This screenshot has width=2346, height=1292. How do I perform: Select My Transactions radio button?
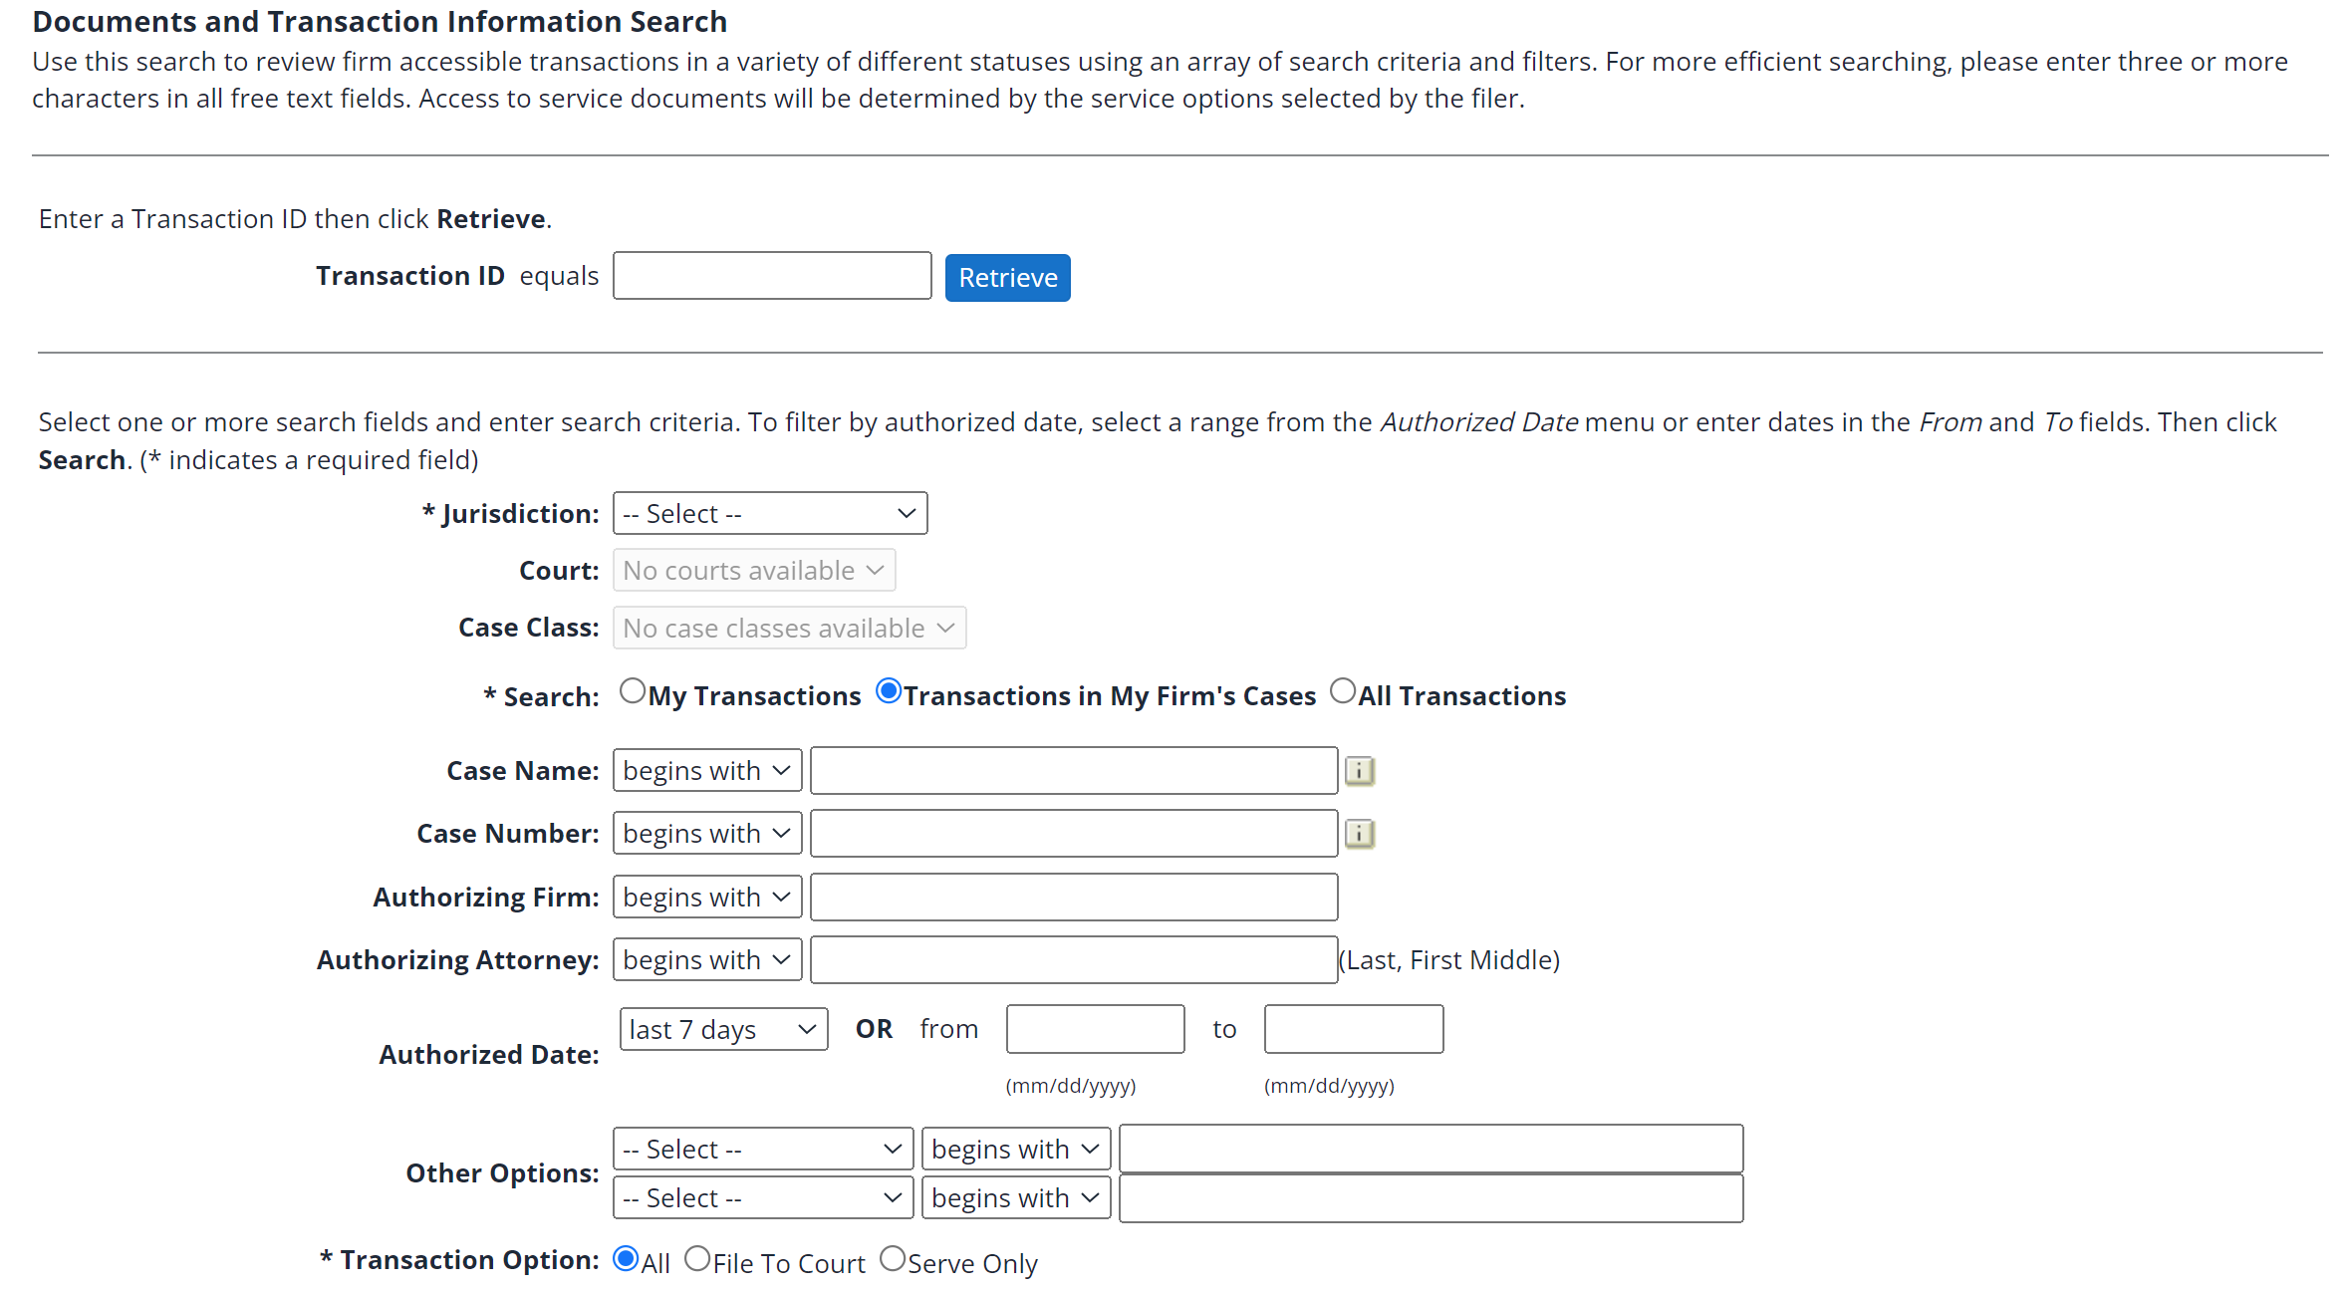pyautogui.click(x=633, y=691)
